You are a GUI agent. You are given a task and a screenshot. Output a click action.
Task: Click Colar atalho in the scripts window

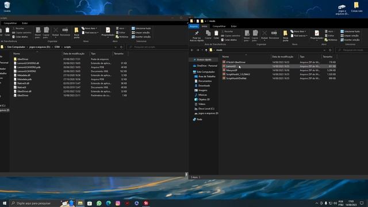20,37
